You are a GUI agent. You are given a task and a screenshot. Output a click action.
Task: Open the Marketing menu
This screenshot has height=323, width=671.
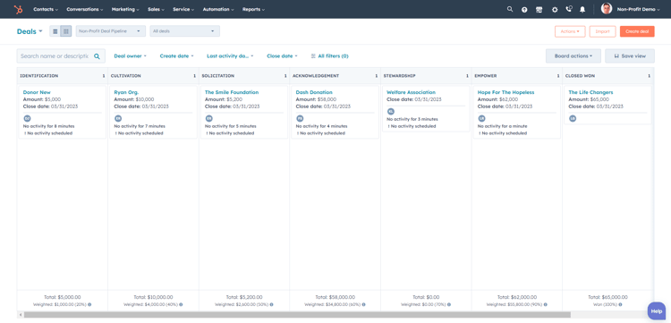[125, 9]
